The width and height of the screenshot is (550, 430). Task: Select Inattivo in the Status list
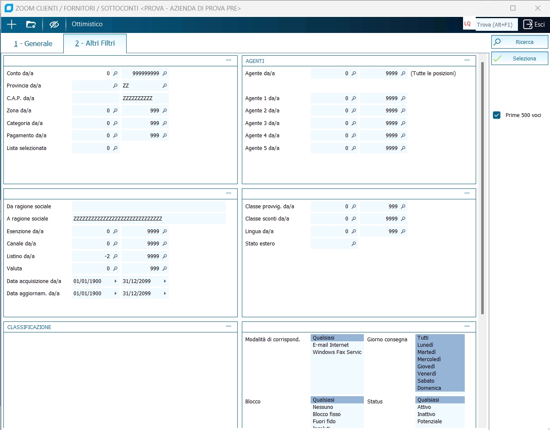426,414
